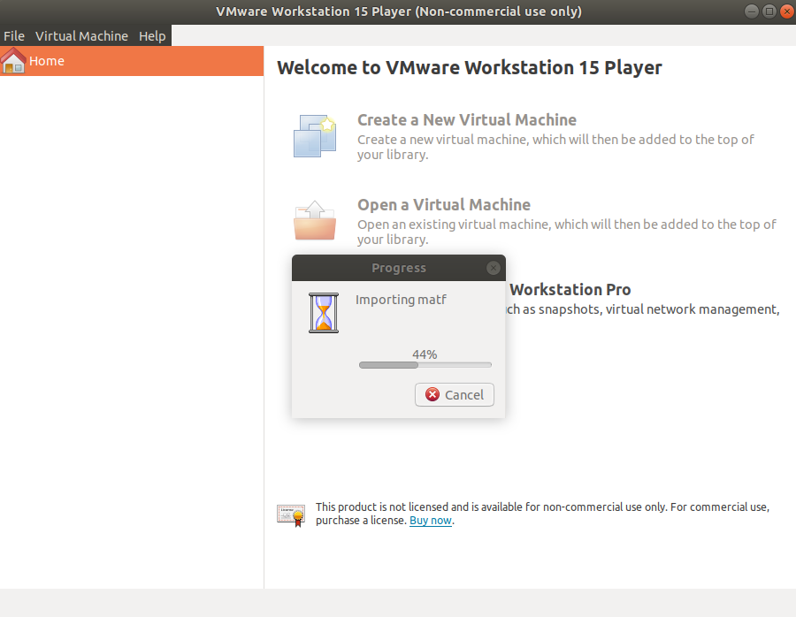The height and width of the screenshot is (617, 796).
Task: Click the red X icon on Cancel
Action: [x=432, y=395]
